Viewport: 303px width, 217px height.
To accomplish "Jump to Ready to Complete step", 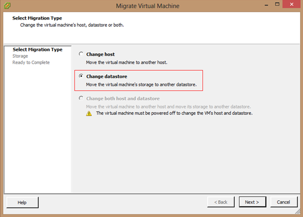I will [x=31, y=62].
